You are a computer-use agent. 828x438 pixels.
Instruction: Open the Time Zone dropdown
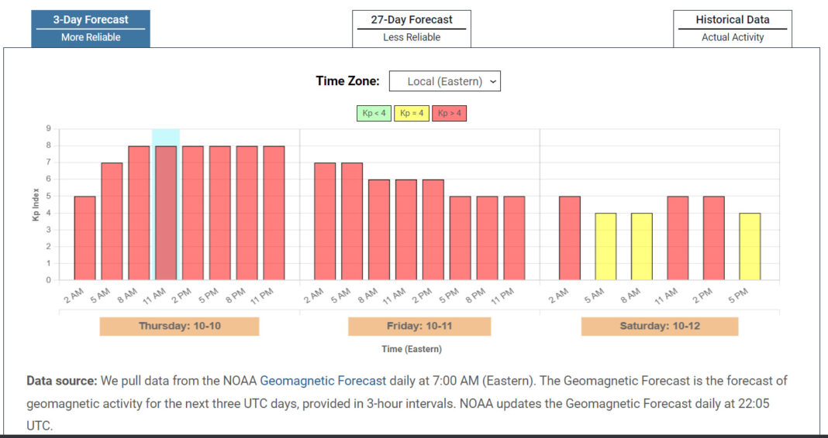[444, 81]
